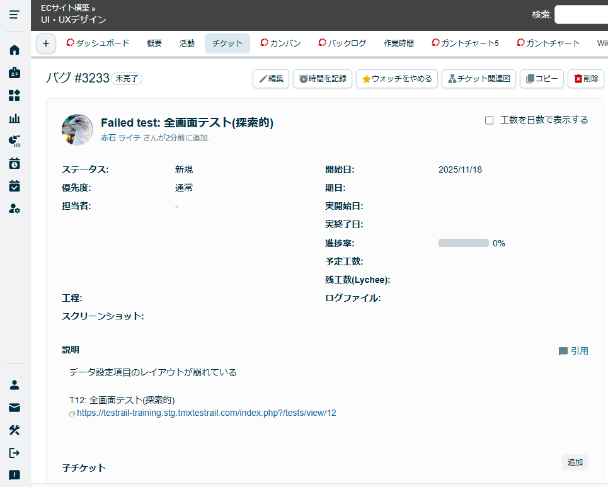Click the home icon in the sidebar
608x487 pixels.
[14, 50]
